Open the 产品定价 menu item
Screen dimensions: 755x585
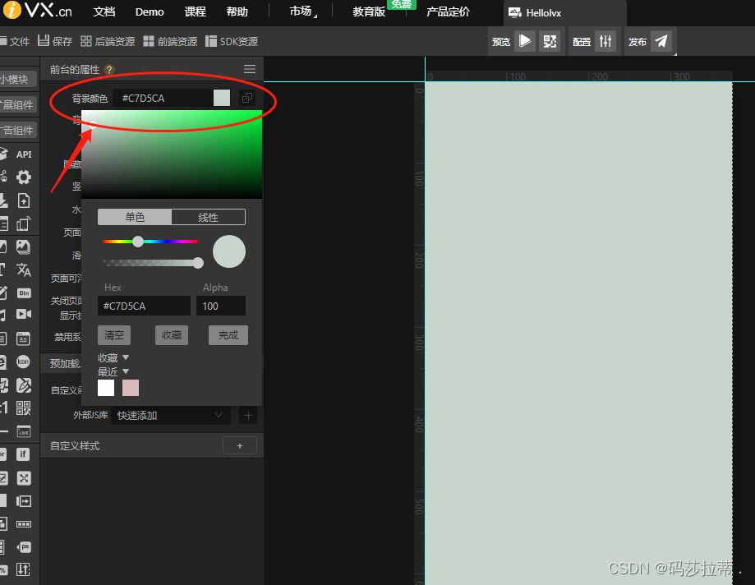[448, 12]
